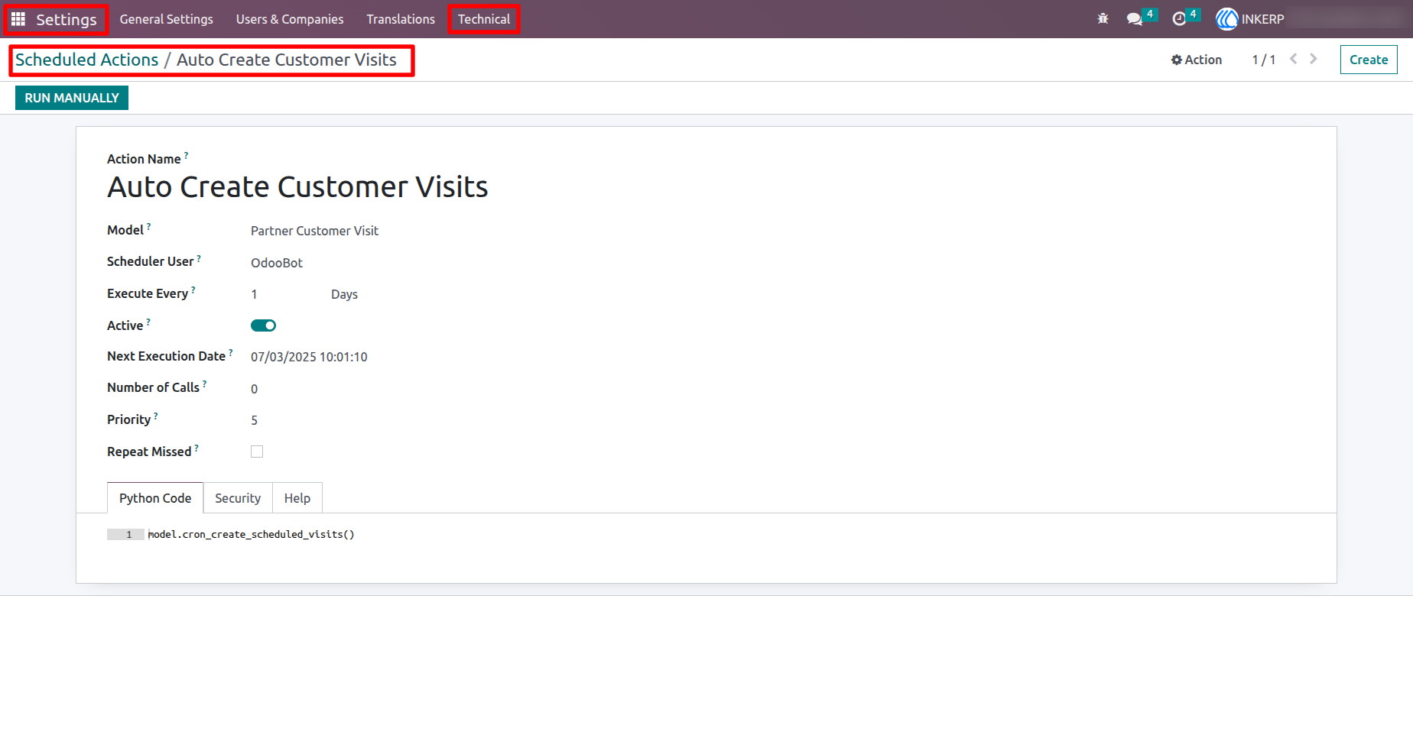Open the Users & Companies menu
This screenshot has width=1413, height=738.
click(x=290, y=19)
